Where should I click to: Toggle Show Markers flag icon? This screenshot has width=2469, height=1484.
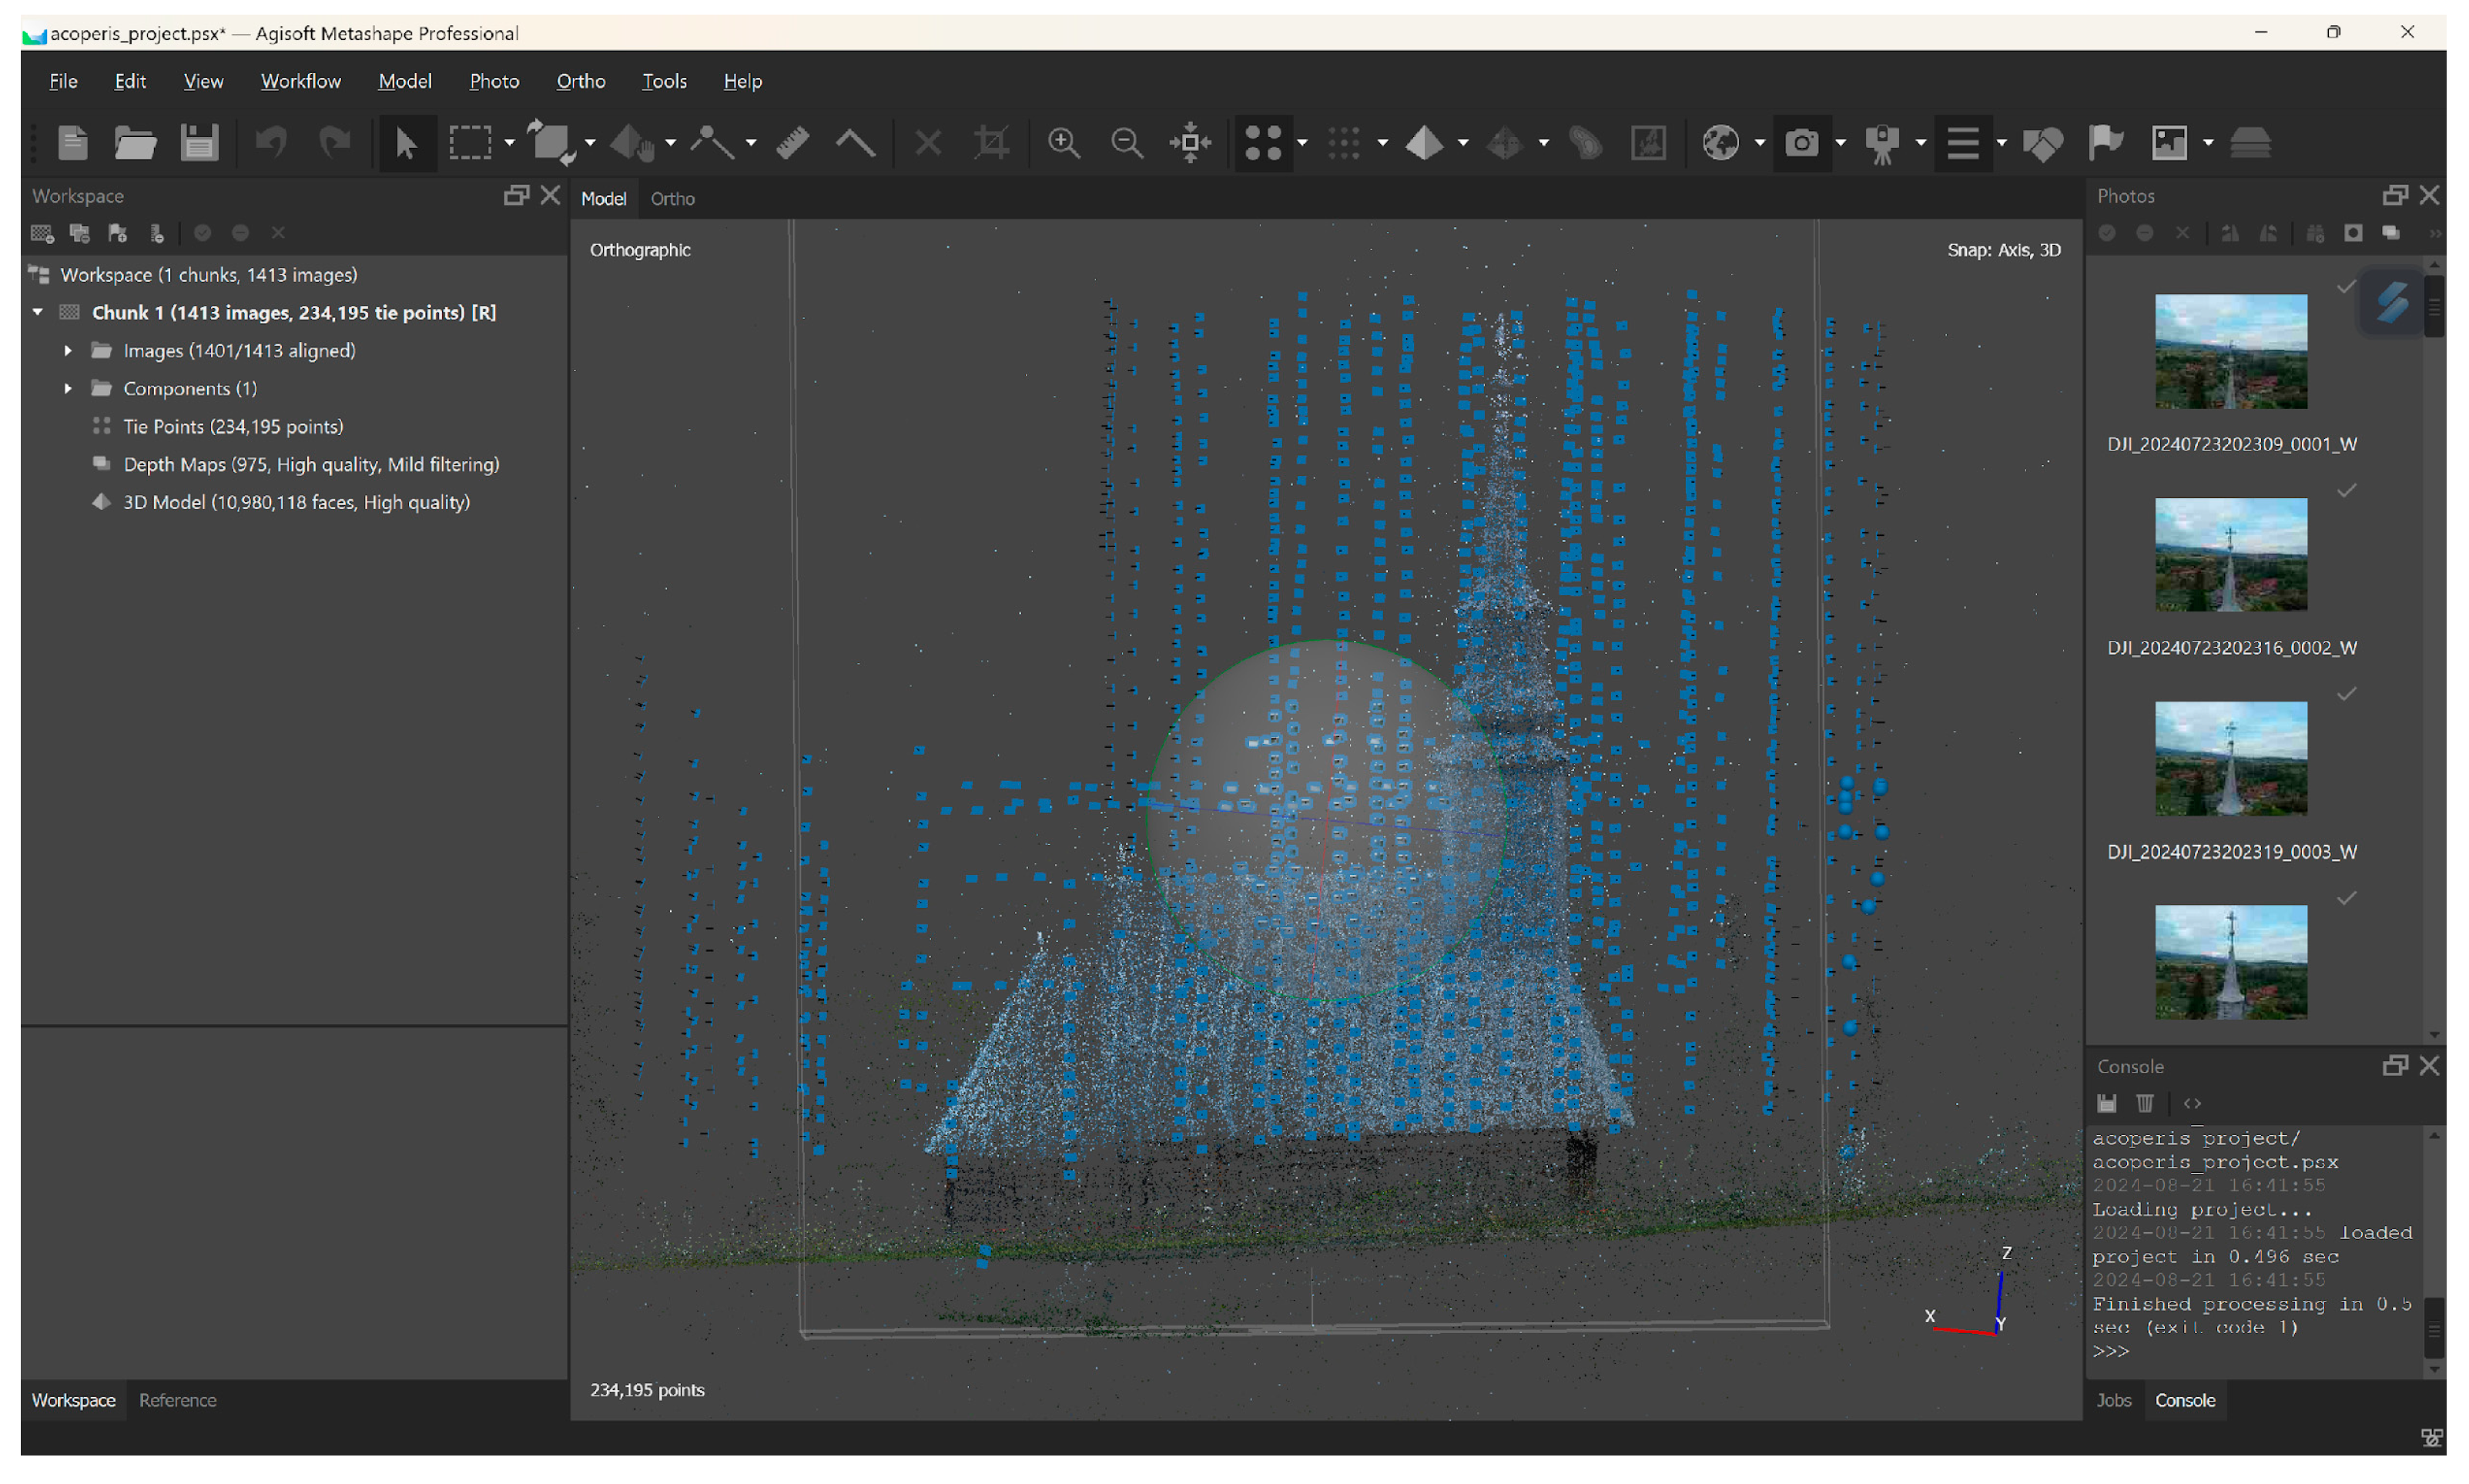point(2106,143)
